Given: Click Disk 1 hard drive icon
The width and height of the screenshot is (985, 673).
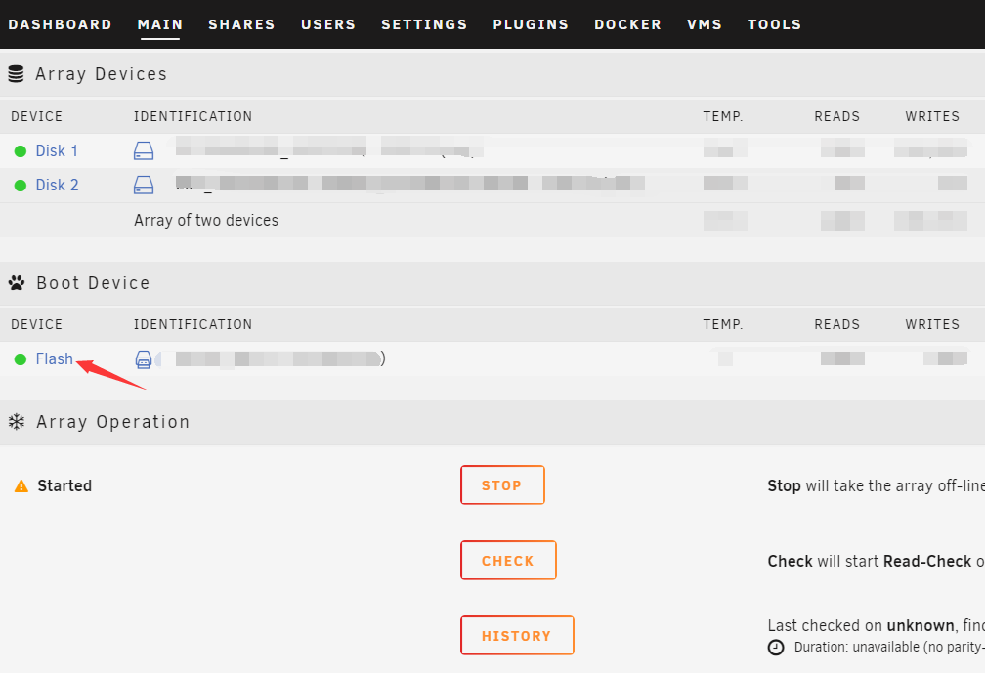Looking at the screenshot, I should tap(144, 150).
